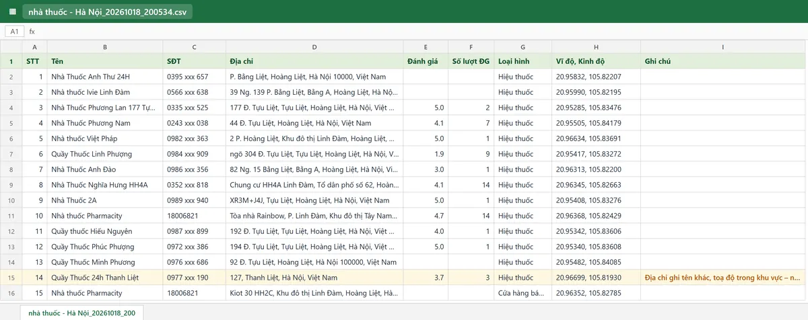Viewport: 808px width, 320px height.
Task: Select row 1 header number
Action: tap(11, 61)
